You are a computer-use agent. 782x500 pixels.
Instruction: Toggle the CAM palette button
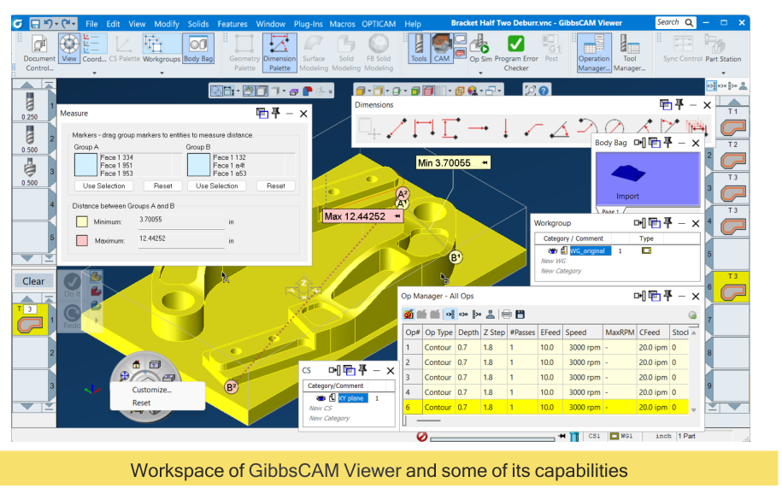coord(441,49)
